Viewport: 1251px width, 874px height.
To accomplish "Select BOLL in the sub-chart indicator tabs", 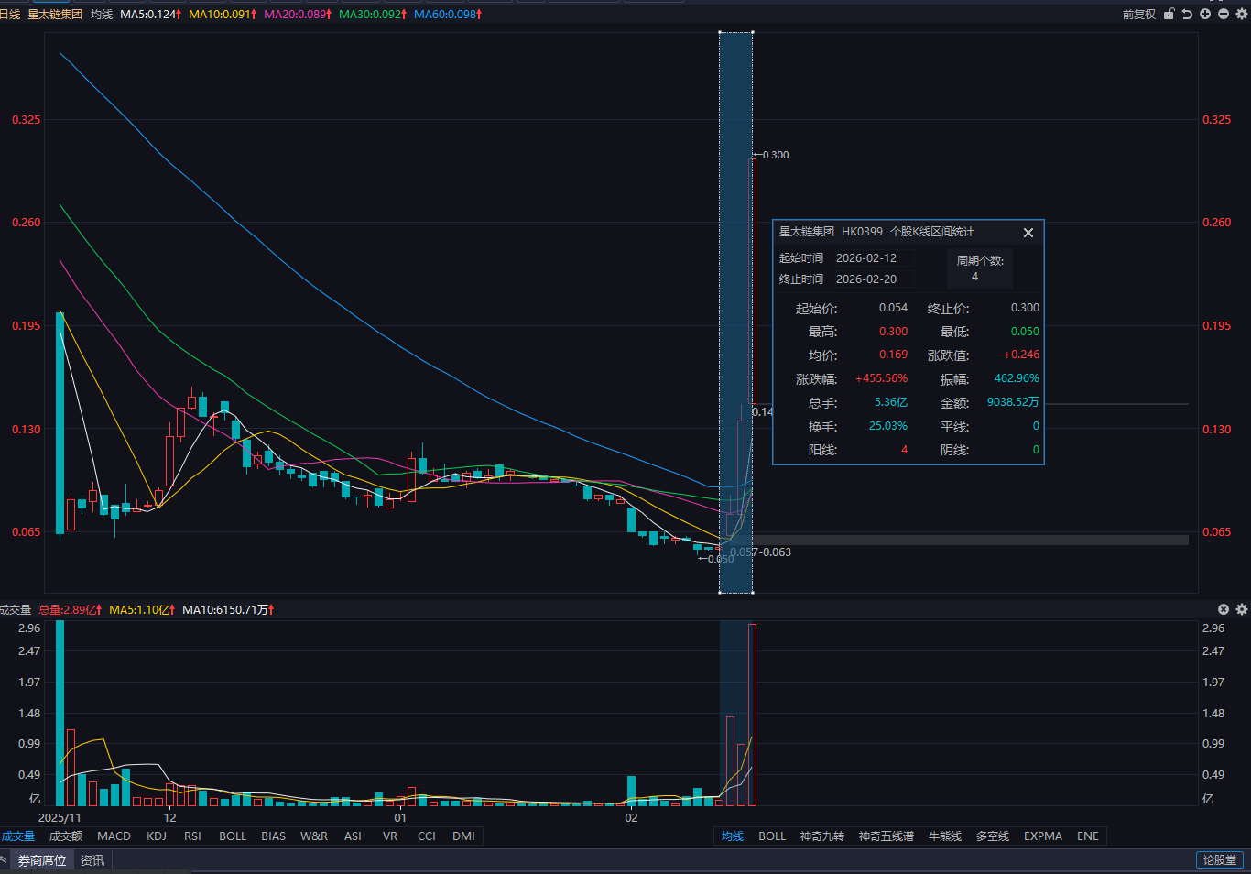I will click(233, 836).
